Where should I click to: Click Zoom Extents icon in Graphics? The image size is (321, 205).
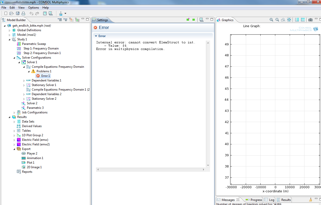pos(289,20)
